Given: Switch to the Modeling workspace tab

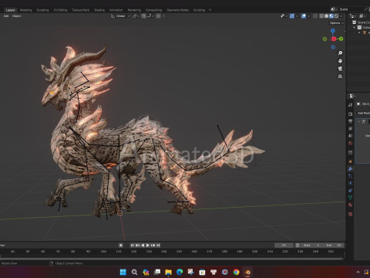Looking at the screenshot, I should 26,10.
